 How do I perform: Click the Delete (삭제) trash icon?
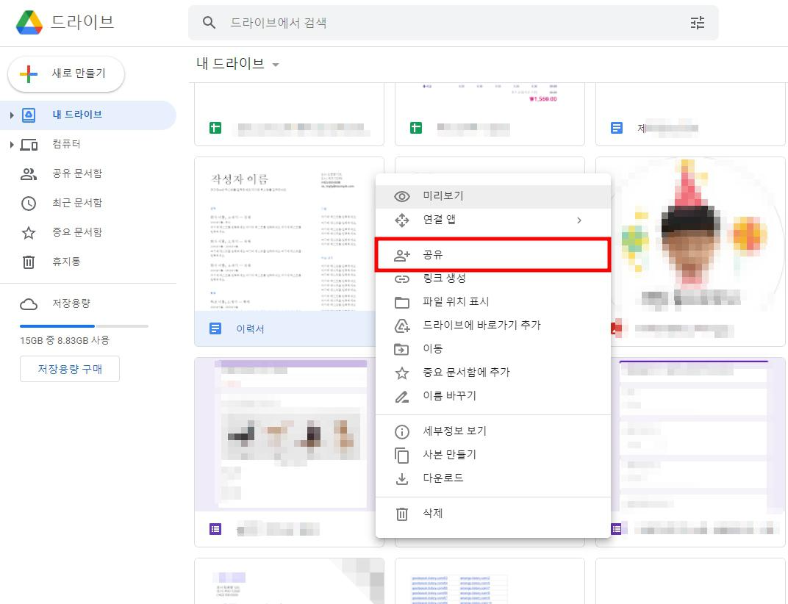tap(401, 513)
